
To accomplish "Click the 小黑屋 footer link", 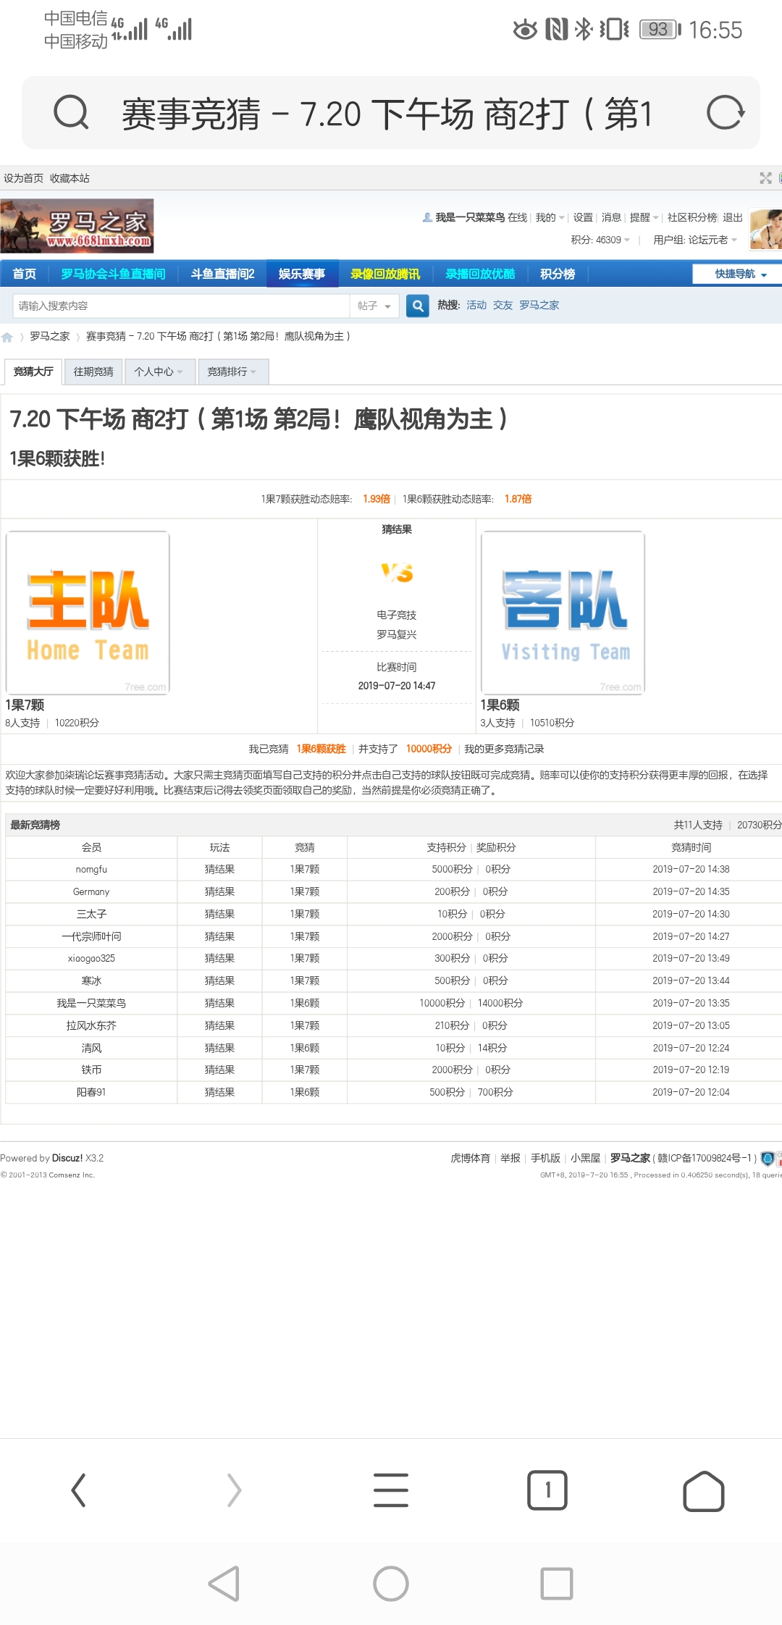I will click(585, 1159).
